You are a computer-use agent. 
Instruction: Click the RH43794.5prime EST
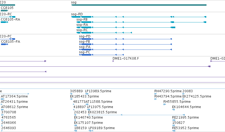156,99
